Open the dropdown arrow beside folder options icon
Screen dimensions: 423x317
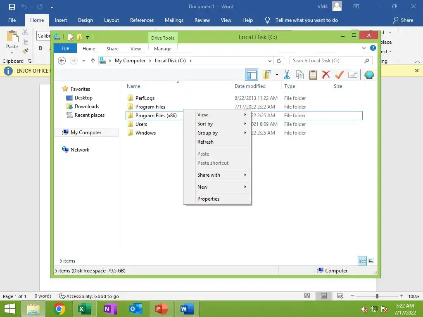pyautogui.click(x=277, y=75)
